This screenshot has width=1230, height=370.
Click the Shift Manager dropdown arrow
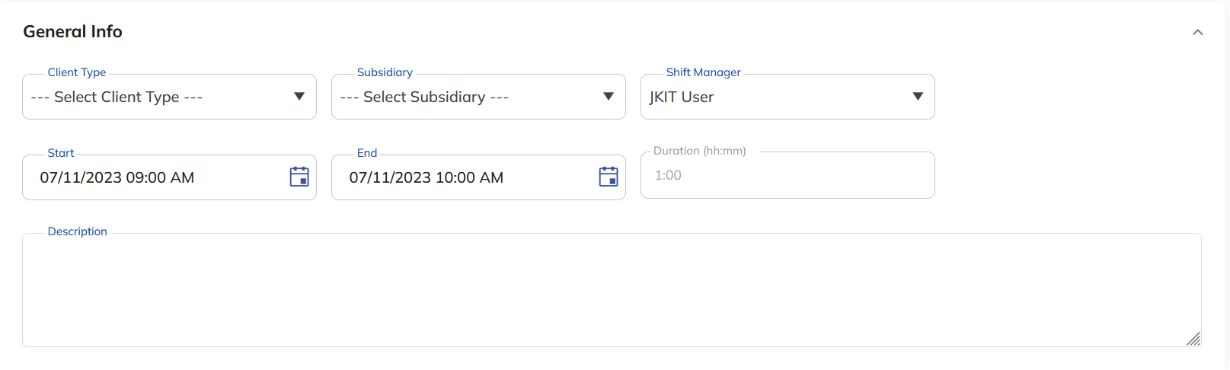(918, 97)
